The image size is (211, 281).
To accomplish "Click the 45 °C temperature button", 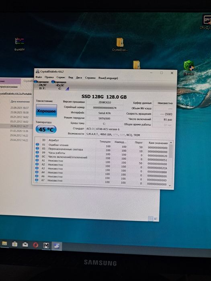I will click(46, 129).
